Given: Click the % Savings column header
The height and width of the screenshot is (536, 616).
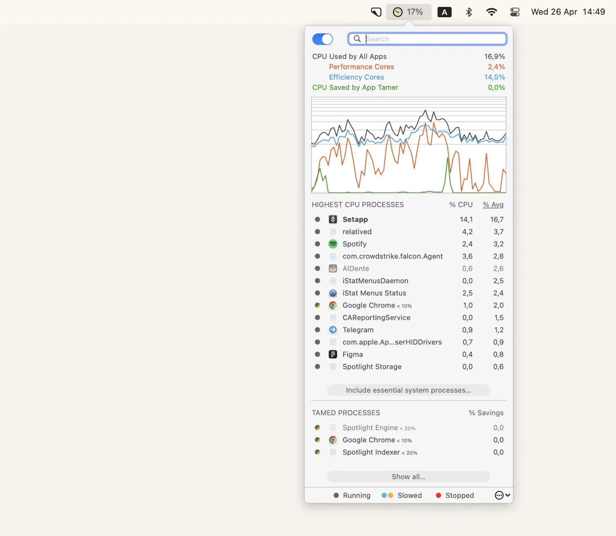Looking at the screenshot, I should point(486,413).
